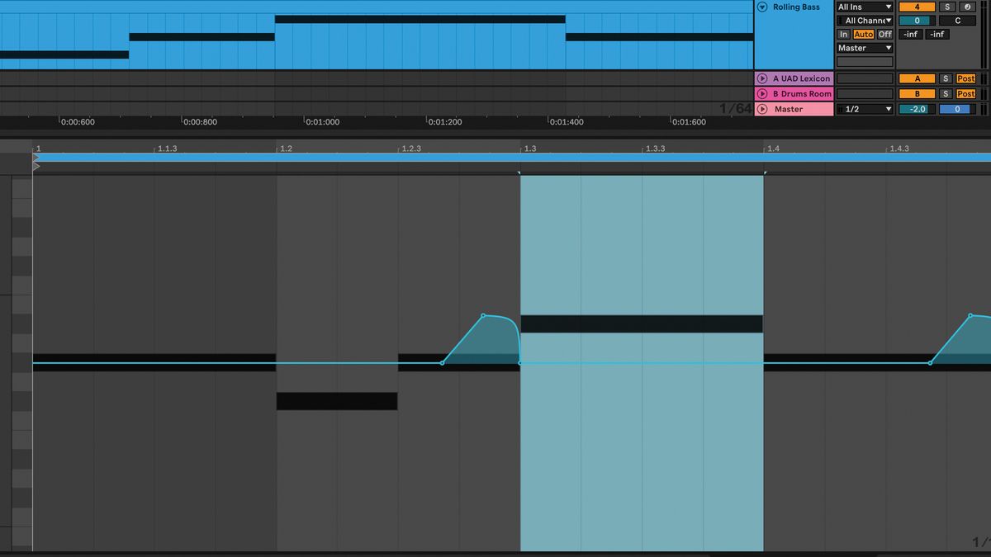Collapse the Rolling Bass track header
Image resolution: width=991 pixels, height=557 pixels.
pyautogui.click(x=761, y=7)
